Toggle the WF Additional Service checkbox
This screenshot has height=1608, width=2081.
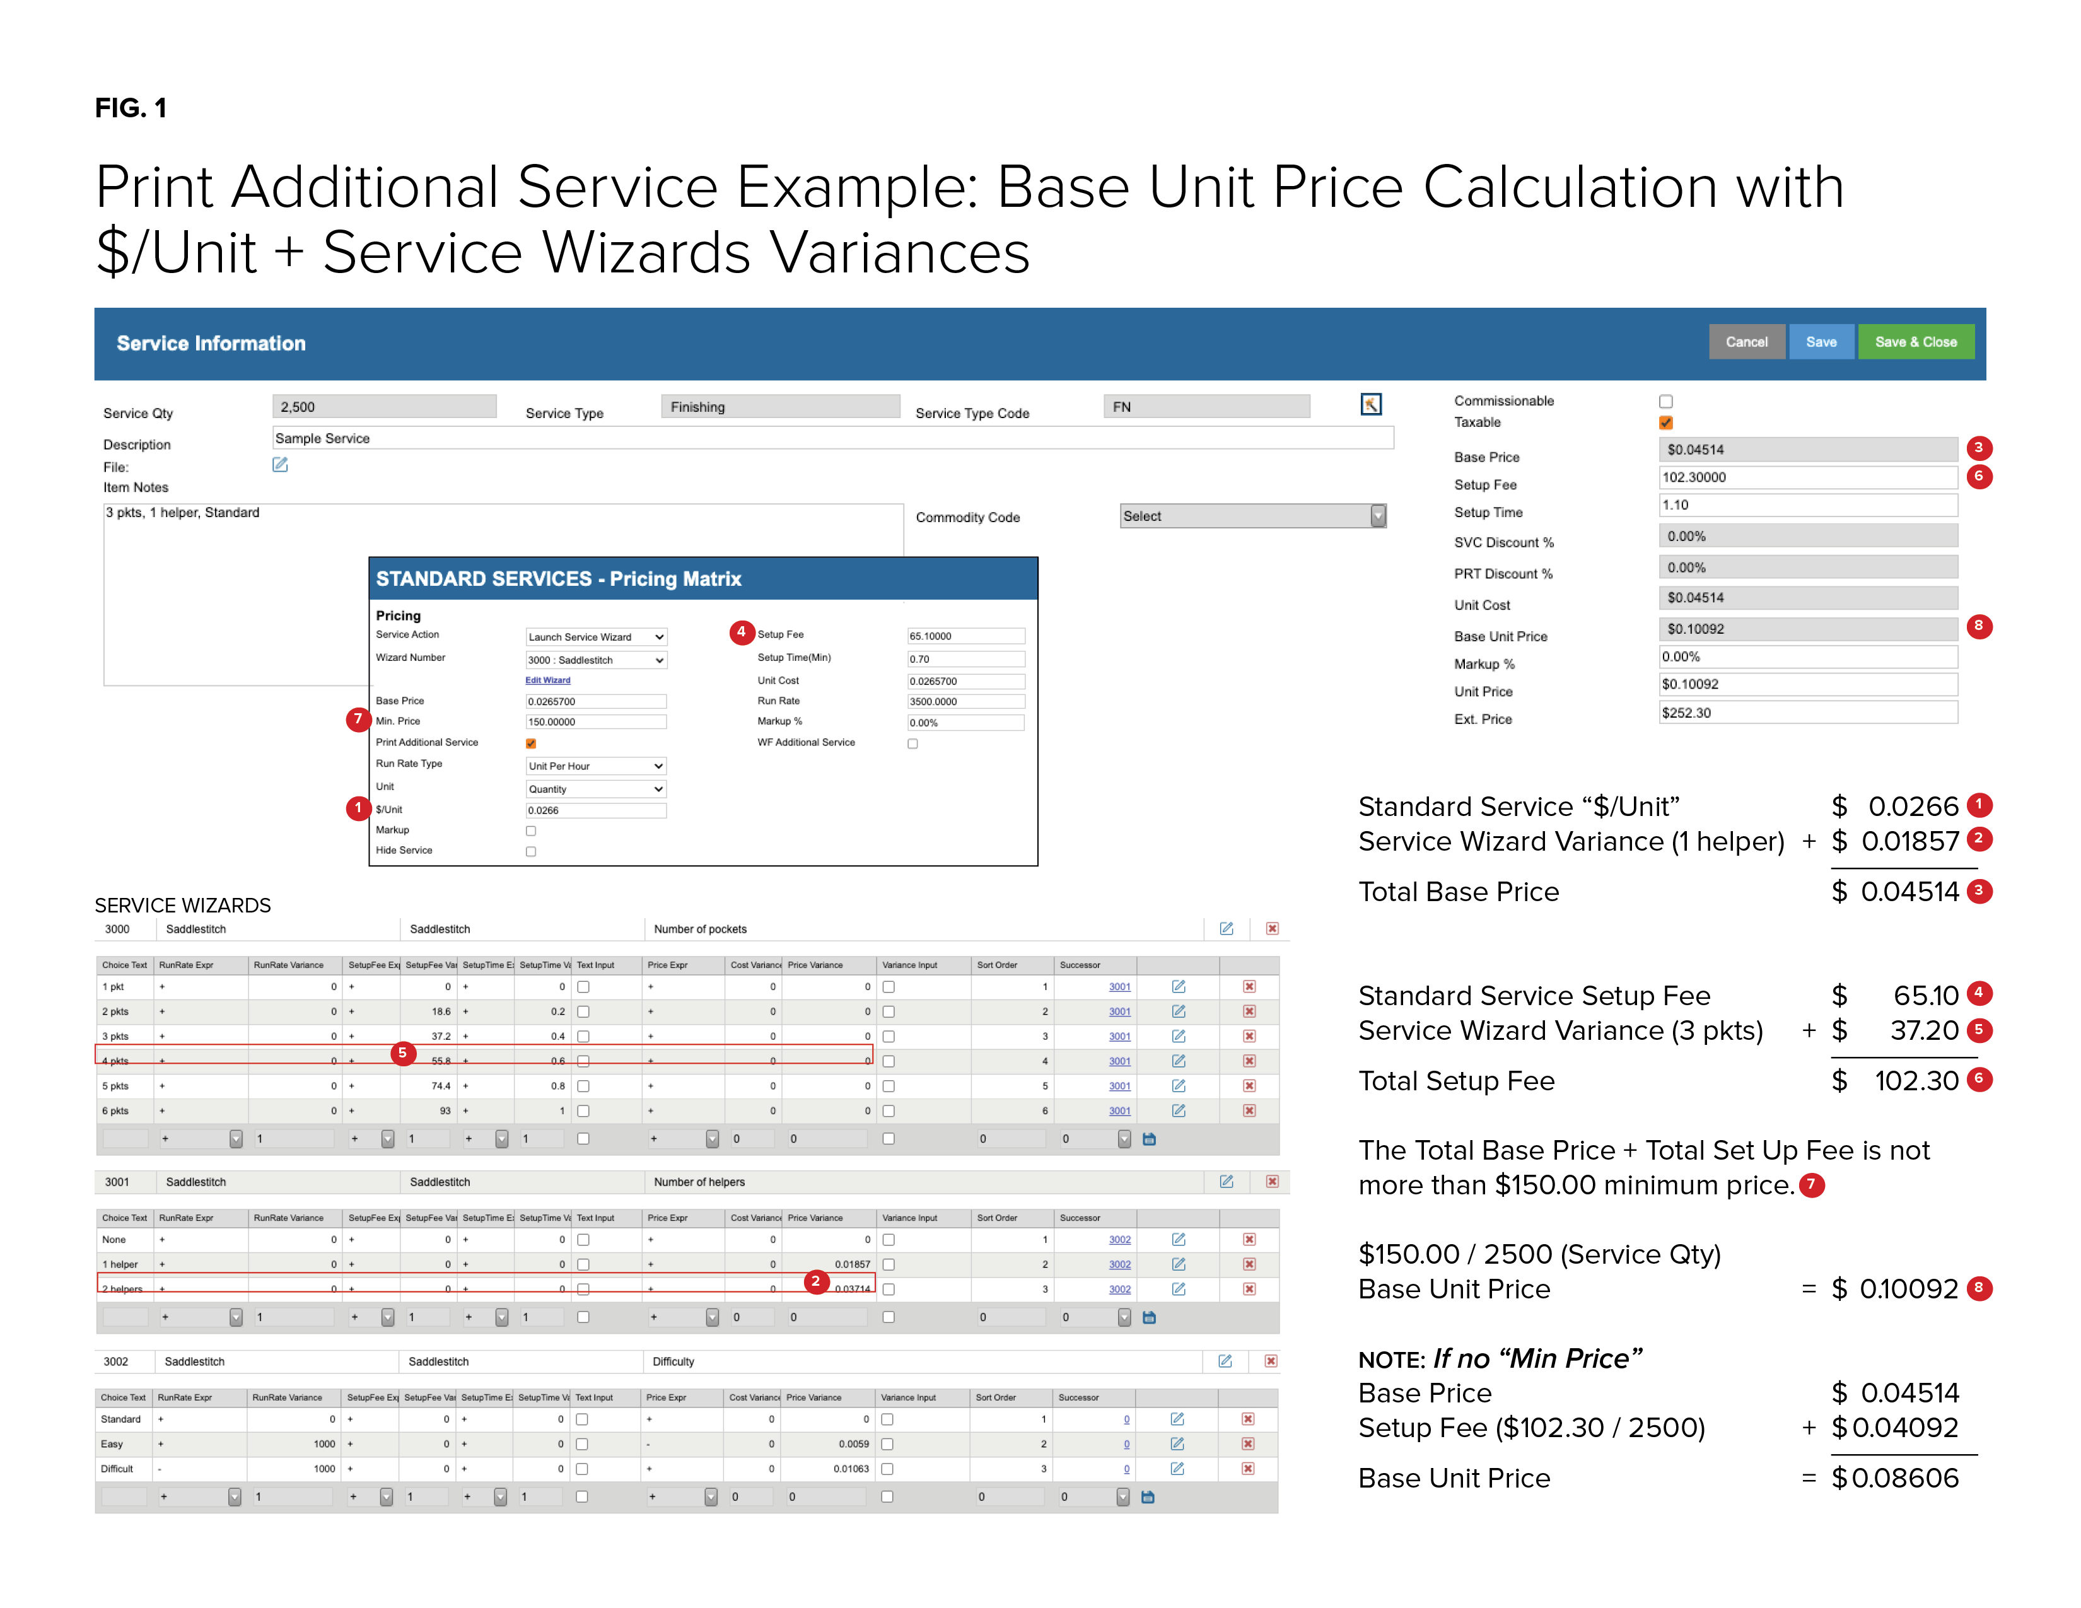tap(913, 743)
